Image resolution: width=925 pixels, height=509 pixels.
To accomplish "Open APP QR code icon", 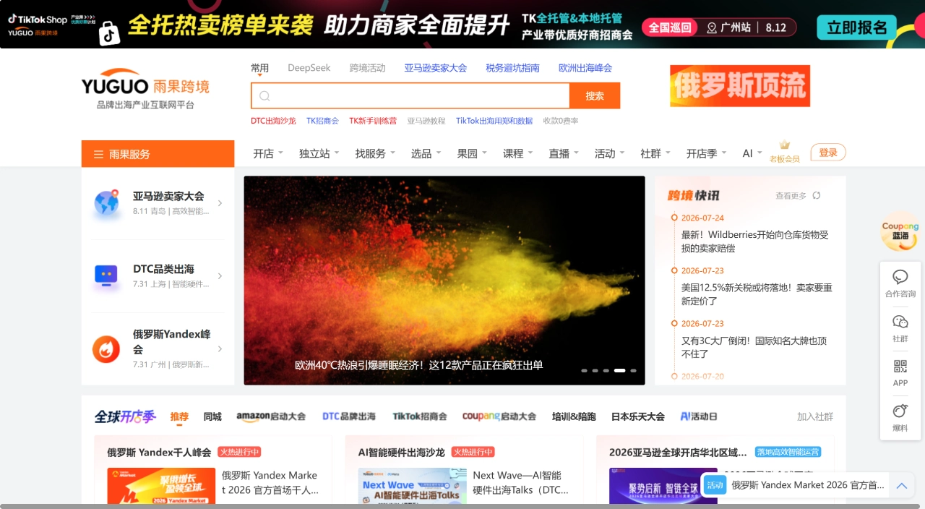I will (x=900, y=367).
